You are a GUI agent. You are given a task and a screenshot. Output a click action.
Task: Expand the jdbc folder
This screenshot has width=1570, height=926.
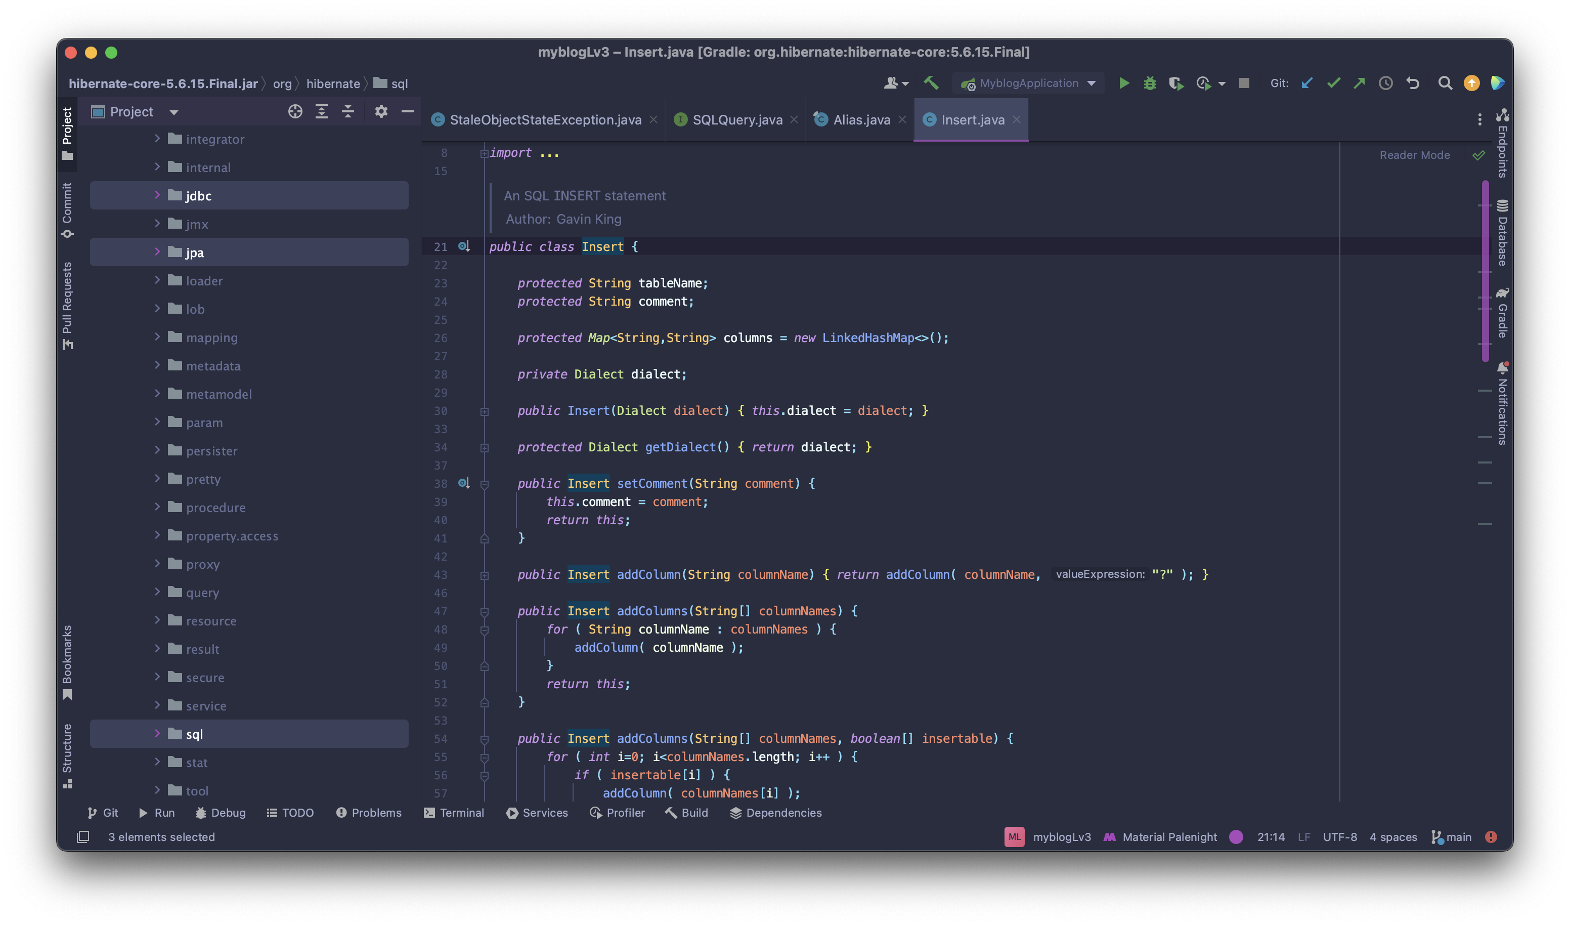[x=157, y=195]
